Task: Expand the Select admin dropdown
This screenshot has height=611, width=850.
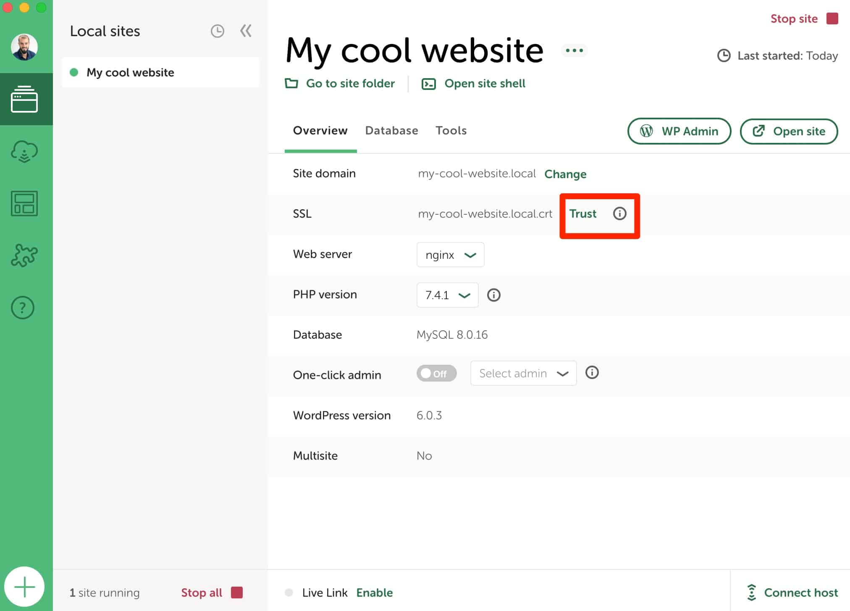Action: [x=523, y=373]
